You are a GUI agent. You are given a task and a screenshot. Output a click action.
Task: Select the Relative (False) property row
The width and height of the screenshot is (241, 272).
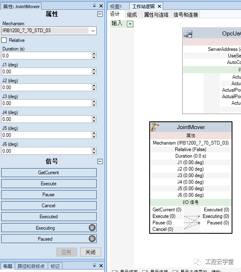[x=190, y=149]
